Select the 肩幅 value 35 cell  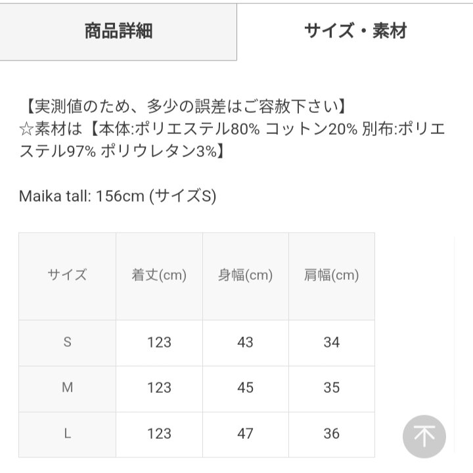click(x=331, y=388)
